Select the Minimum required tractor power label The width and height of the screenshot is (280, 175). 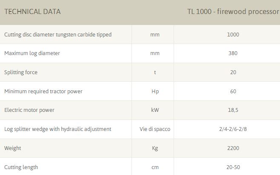tap(43, 92)
